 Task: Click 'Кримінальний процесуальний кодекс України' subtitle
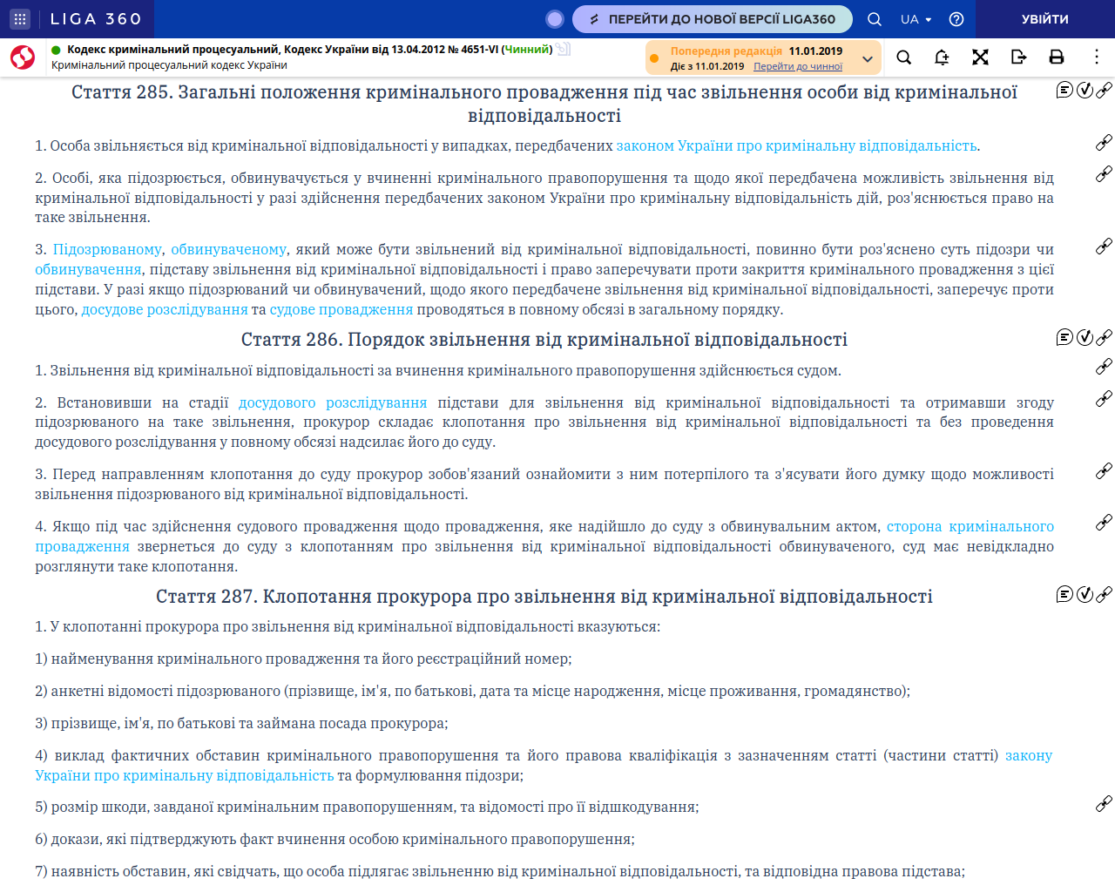[169, 65]
